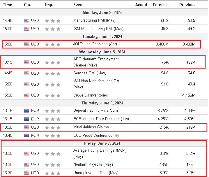Viewport: 209px width, 177px height.
Task: Click the US flag in ISM Manufacturing PMI row
Action: pos(26,29)
